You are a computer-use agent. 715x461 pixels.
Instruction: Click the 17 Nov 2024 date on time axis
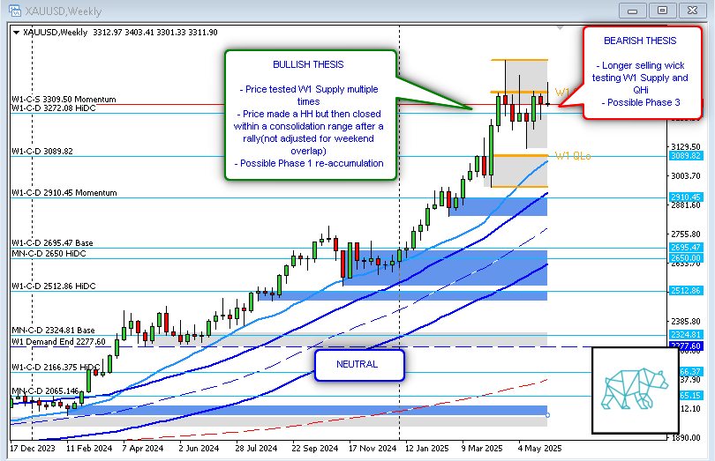point(370,448)
